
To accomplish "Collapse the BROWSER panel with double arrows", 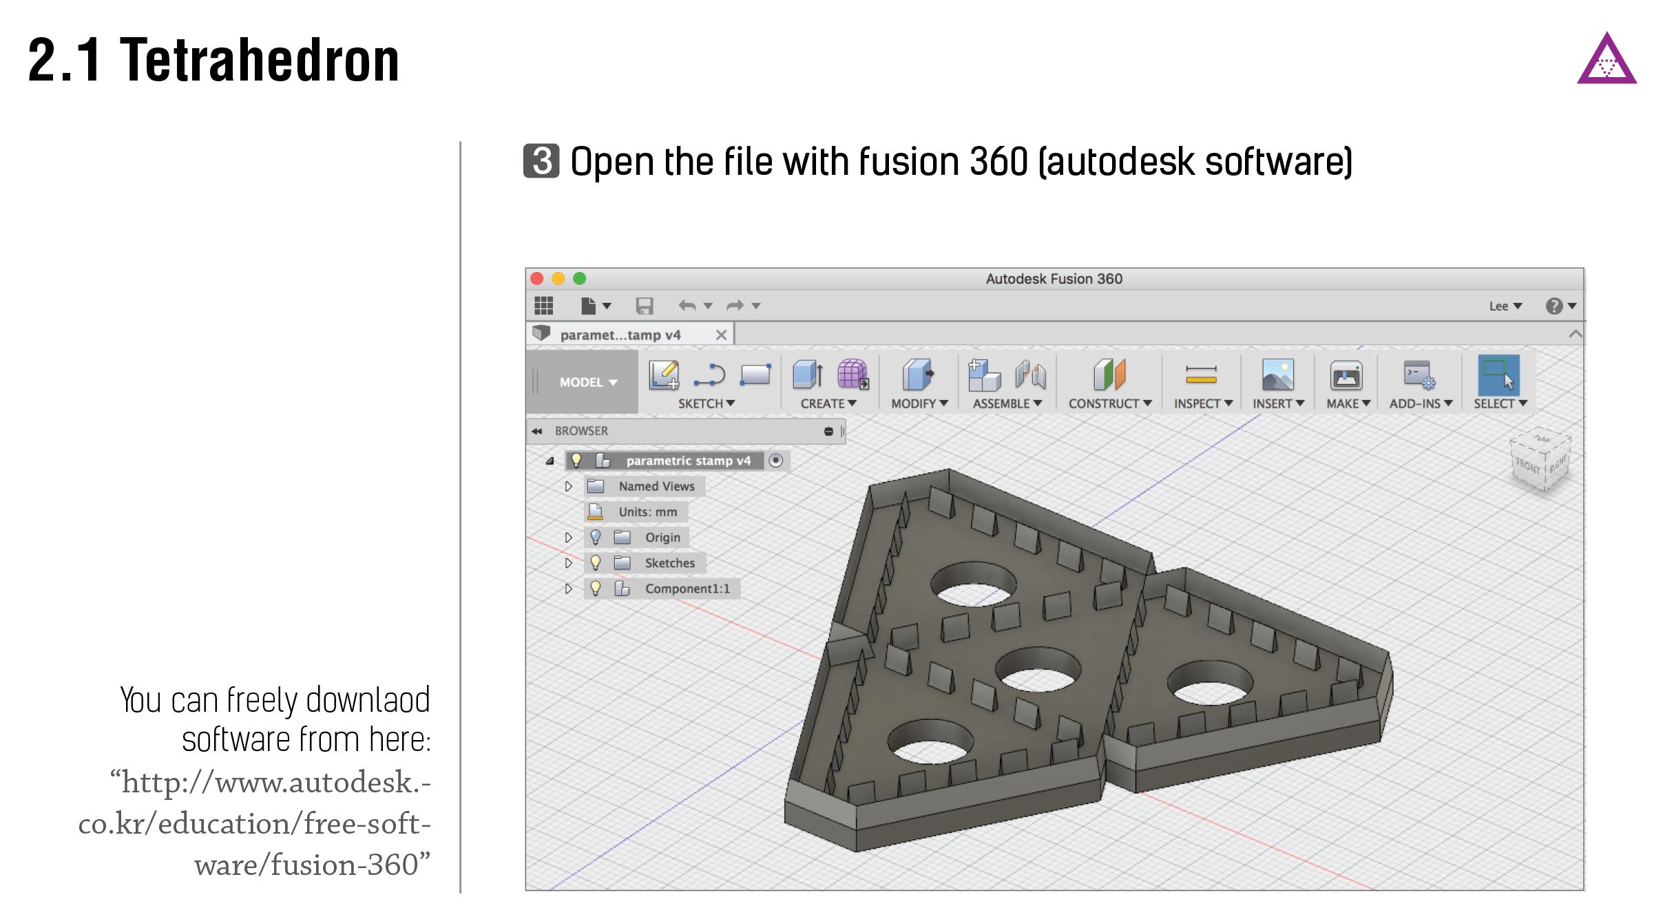I will click(x=536, y=431).
